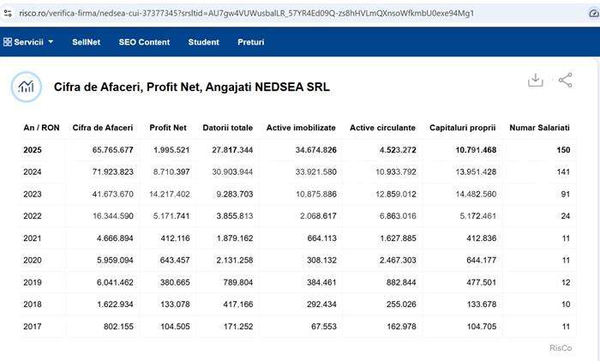The width and height of the screenshot is (600, 361).
Task: Select the 2018 year cell
Action: click(33, 304)
